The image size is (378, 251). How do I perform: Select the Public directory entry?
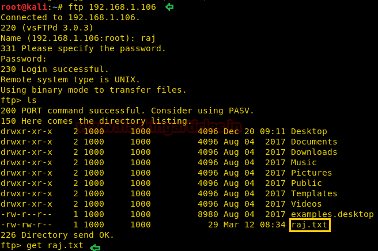[x=307, y=183]
